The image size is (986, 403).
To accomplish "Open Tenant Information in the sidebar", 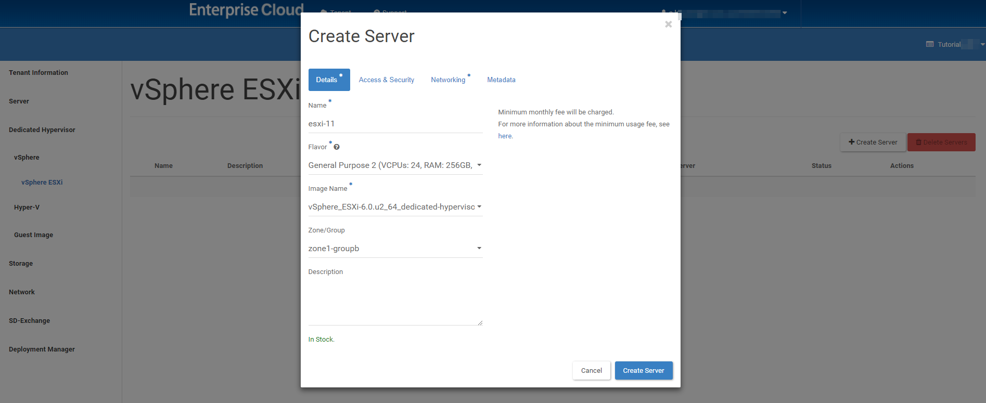I will coord(39,73).
